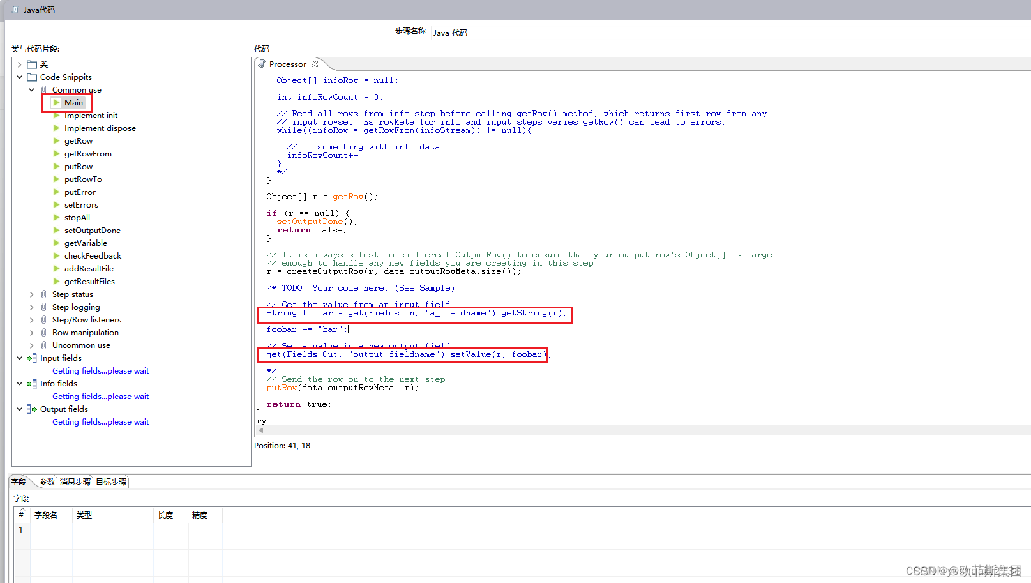Viewport: 1031px width, 583px height.
Task: Click the clip icon beside Step logging
Action: [x=44, y=307]
